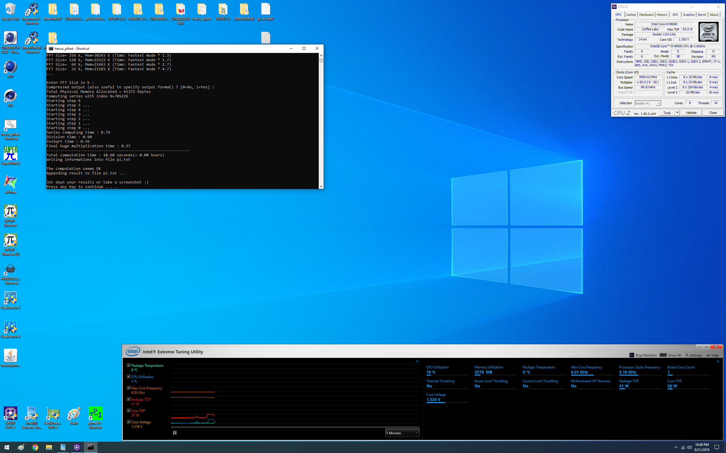This screenshot has width=726, height=453.
Task: Open Maxxmem2 Shortcut desktop icon
Action: tap(32, 14)
